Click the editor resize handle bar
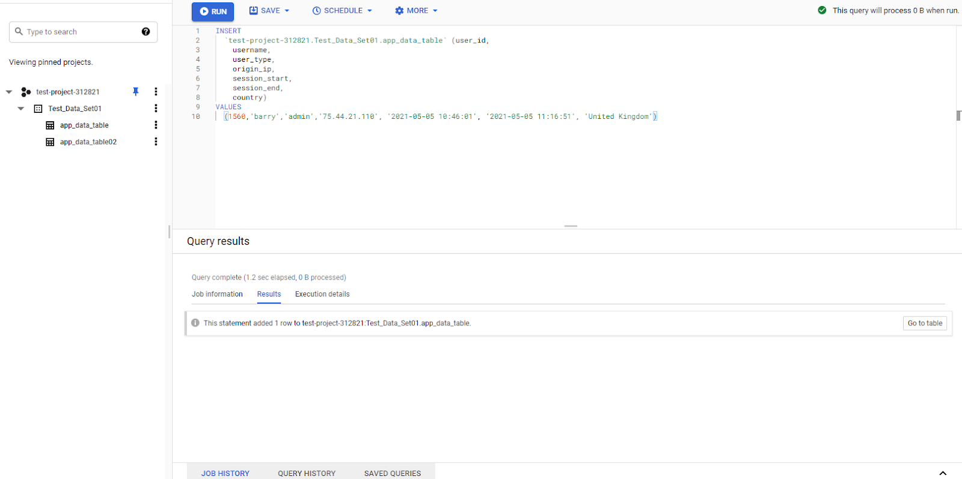 pyautogui.click(x=571, y=226)
